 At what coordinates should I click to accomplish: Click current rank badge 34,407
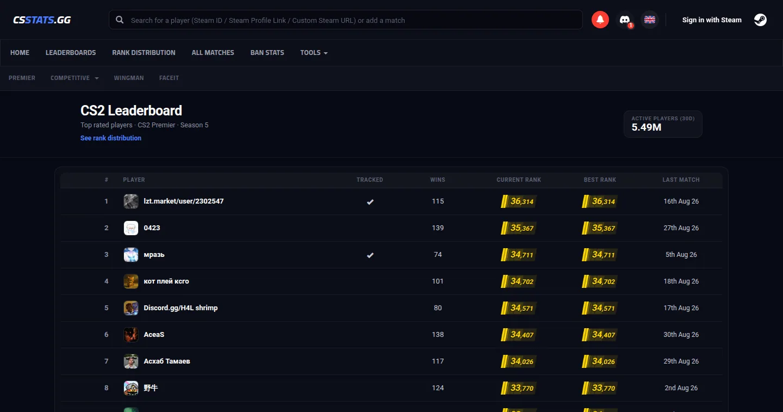519,335
